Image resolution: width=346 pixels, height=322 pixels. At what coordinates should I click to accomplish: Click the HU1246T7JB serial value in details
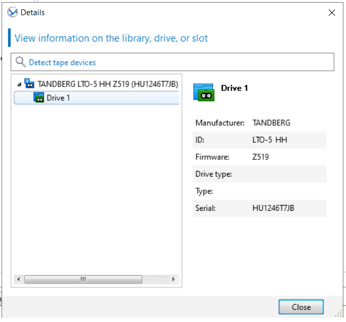[x=273, y=208]
